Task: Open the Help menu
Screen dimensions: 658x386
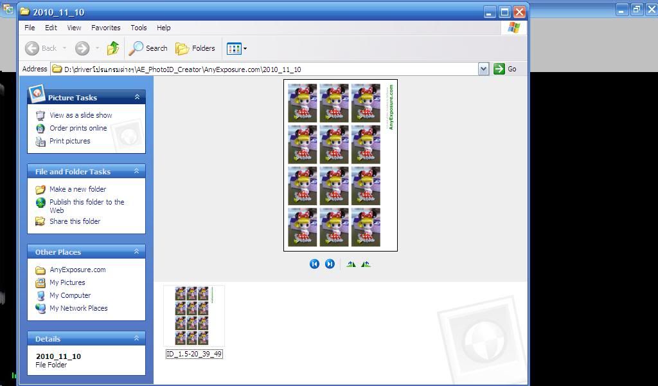Action: point(164,28)
